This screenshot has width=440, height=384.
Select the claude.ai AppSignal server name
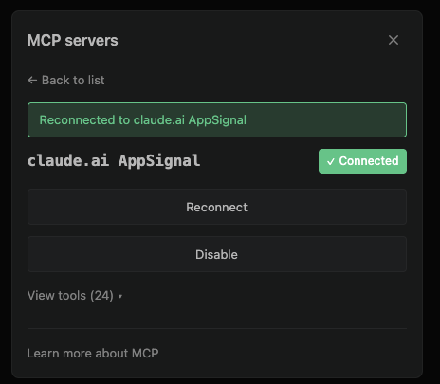click(x=114, y=160)
